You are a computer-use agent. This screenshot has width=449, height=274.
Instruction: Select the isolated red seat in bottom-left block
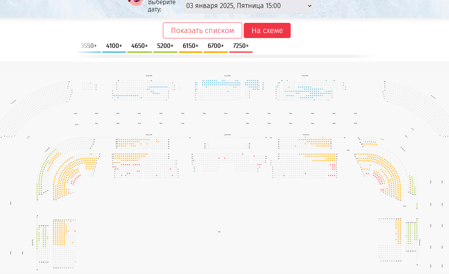click(75, 231)
